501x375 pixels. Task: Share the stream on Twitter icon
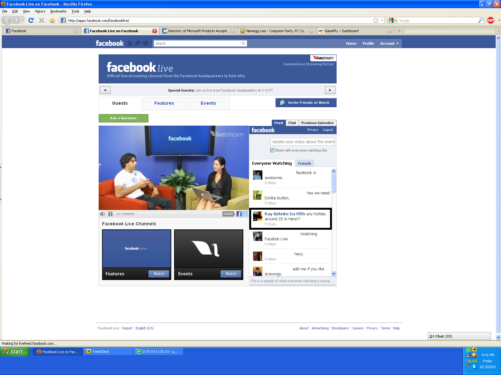[x=245, y=214]
